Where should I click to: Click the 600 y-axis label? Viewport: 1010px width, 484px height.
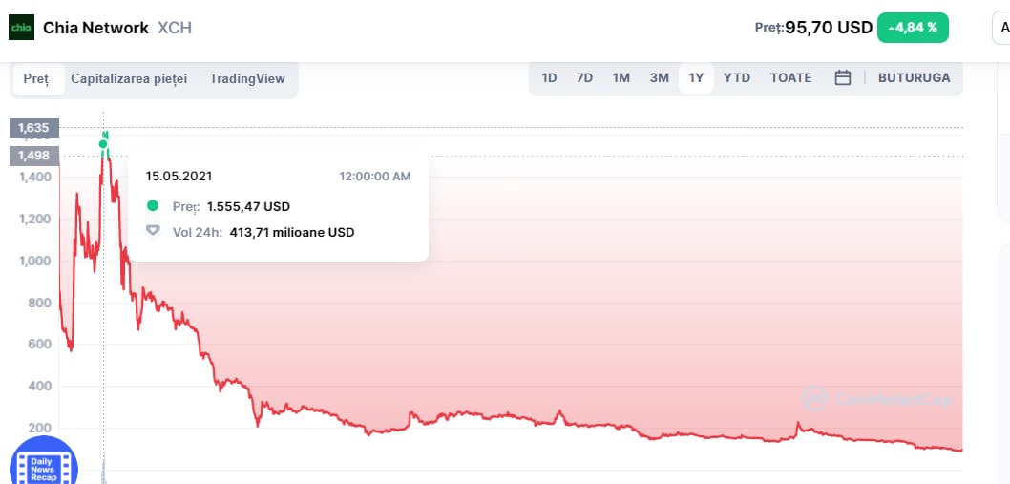click(41, 345)
